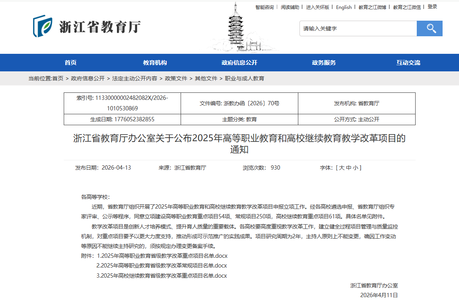Open the 教育之江微博 link
The image size is (459, 303).
pyautogui.click(x=372, y=7)
